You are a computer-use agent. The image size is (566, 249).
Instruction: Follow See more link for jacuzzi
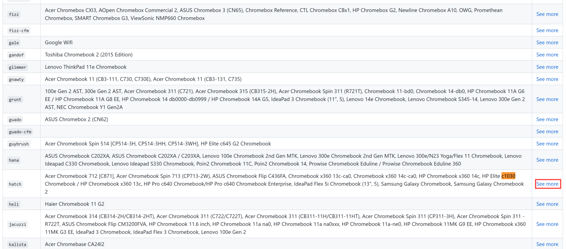tap(547, 224)
